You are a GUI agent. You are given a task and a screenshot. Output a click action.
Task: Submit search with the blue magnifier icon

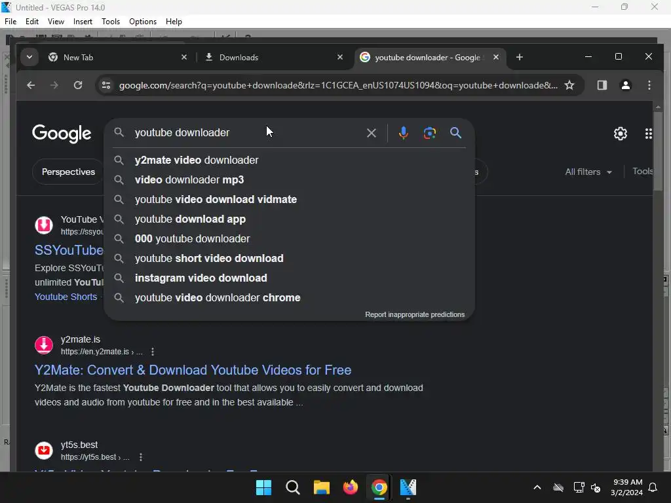(456, 133)
